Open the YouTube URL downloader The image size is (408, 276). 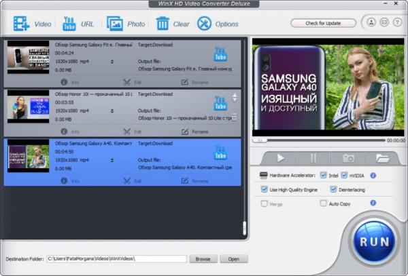pyautogui.click(x=78, y=24)
